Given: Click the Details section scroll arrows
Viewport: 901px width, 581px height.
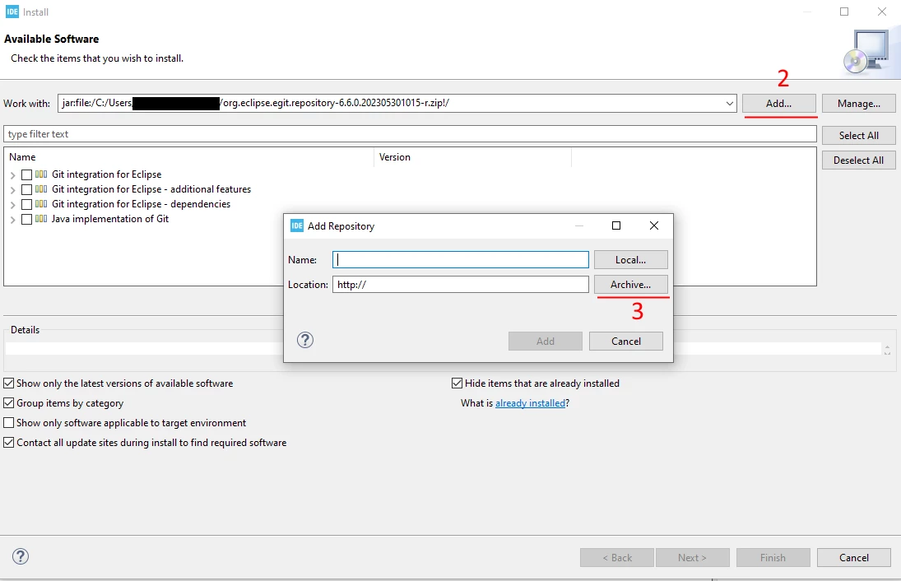Looking at the screenshot, I should (x=887, y=350).
